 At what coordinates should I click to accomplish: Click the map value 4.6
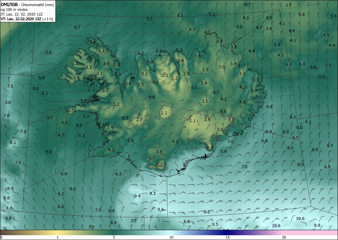coord(239,26)
